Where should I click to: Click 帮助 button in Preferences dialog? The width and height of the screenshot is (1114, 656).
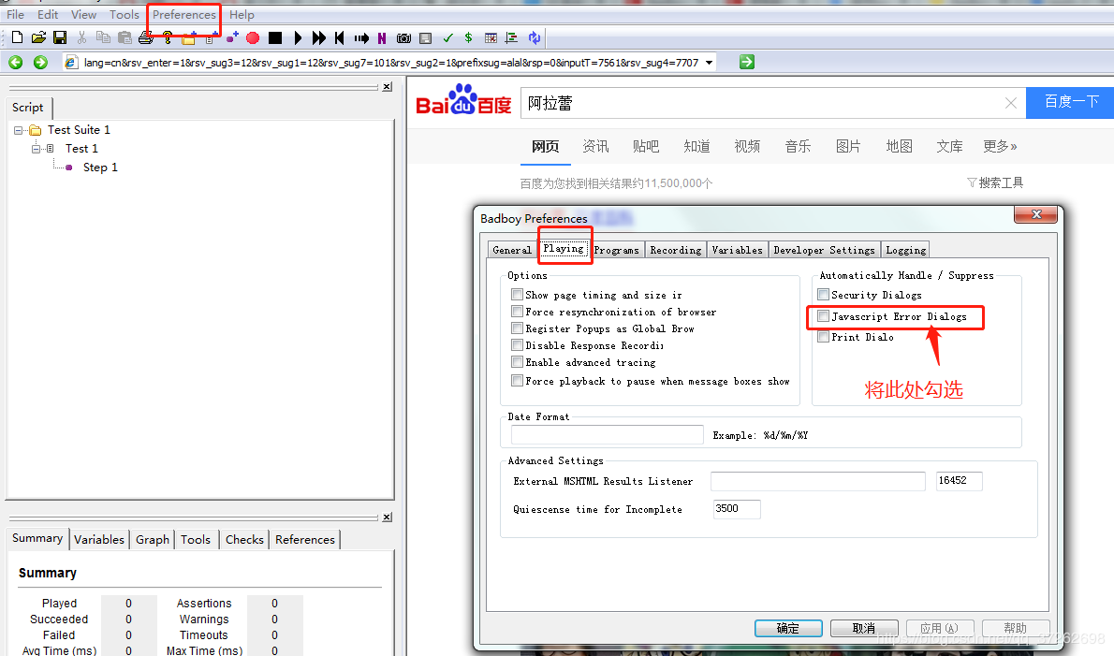[1016, 628]
